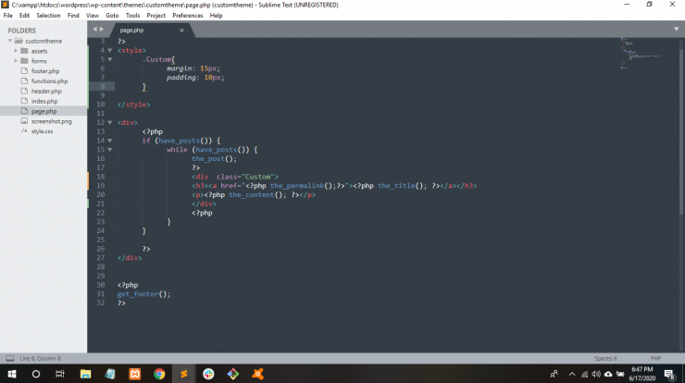
Task: Change the PHP syntax in the status bar
Action: tap(655, 359)
